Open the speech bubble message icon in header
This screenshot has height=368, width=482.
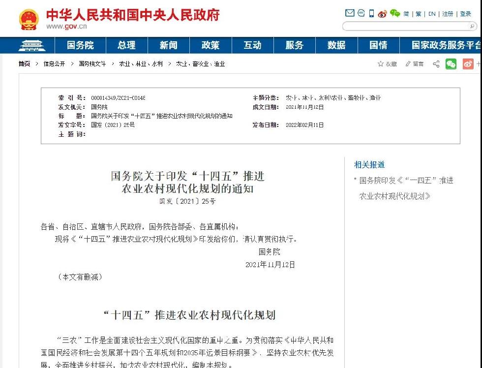click(361, 13)
